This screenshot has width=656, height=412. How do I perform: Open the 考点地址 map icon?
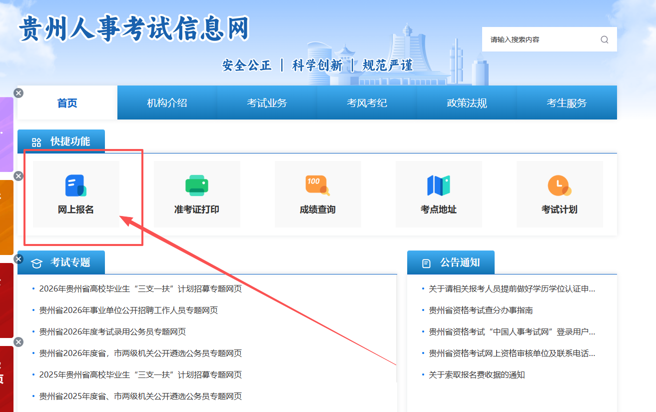(x=438, y=185)
